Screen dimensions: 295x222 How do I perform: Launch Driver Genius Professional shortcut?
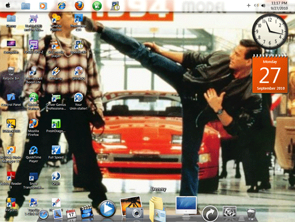(56, 102)
